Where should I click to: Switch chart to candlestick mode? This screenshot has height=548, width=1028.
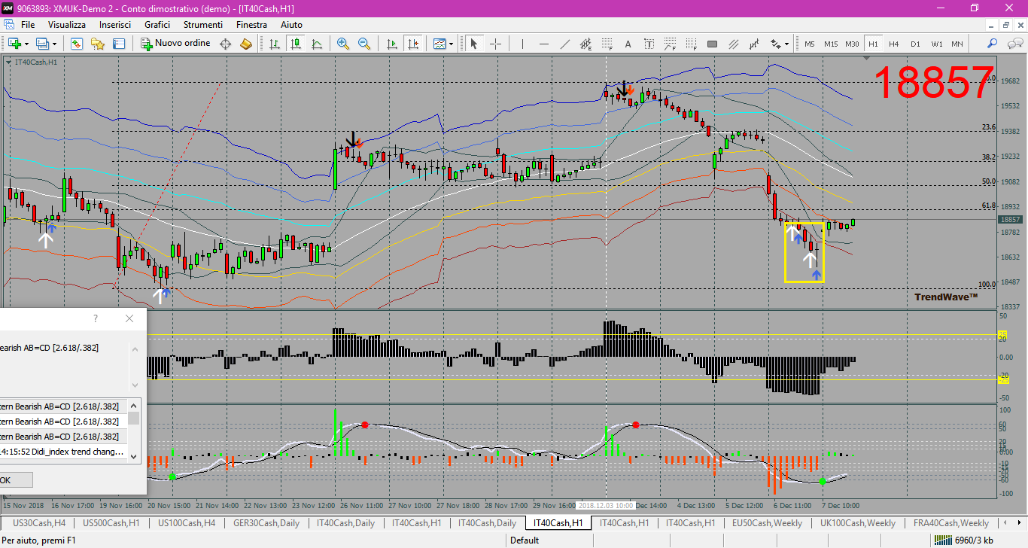point(296,44)
